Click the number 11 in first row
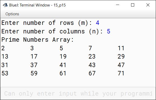The height and width of the screenshot is (100, 156). coord(121,48)
